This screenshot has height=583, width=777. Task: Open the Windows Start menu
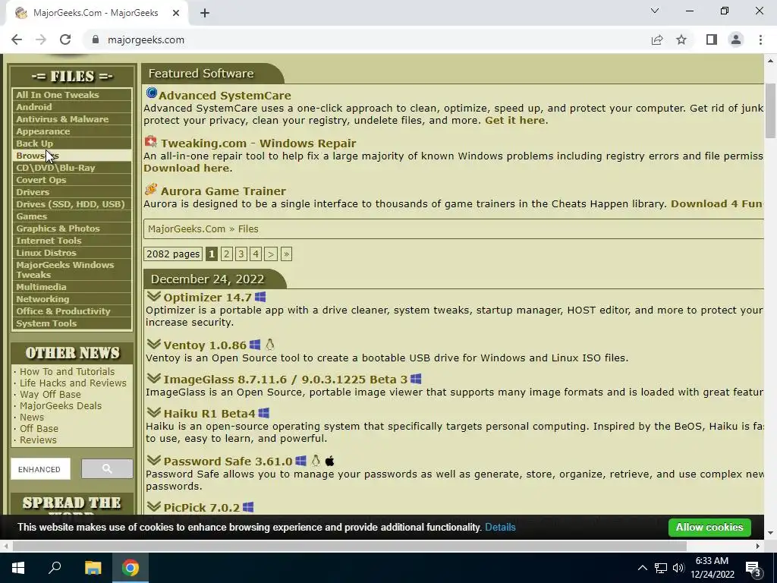pos(18,568)
